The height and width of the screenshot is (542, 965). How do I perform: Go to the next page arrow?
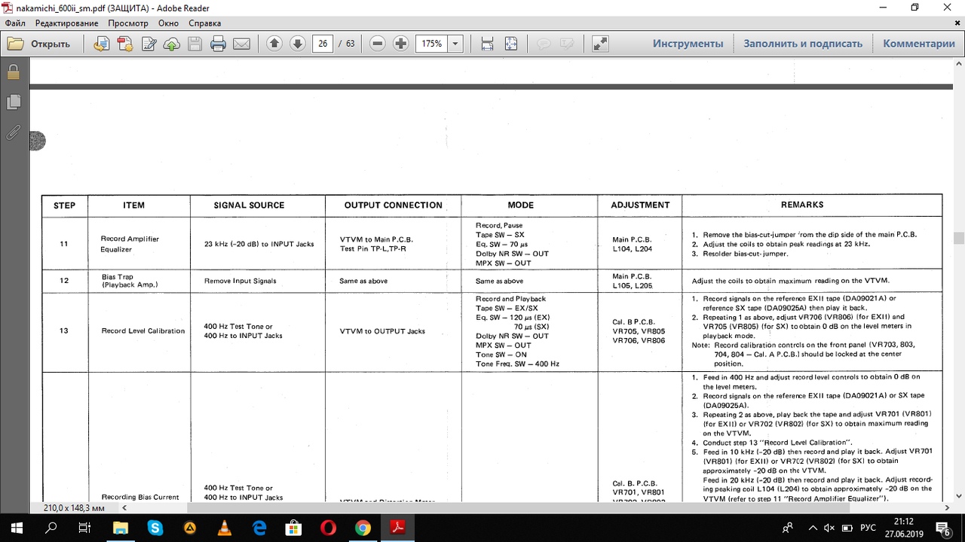click(298, 44)
